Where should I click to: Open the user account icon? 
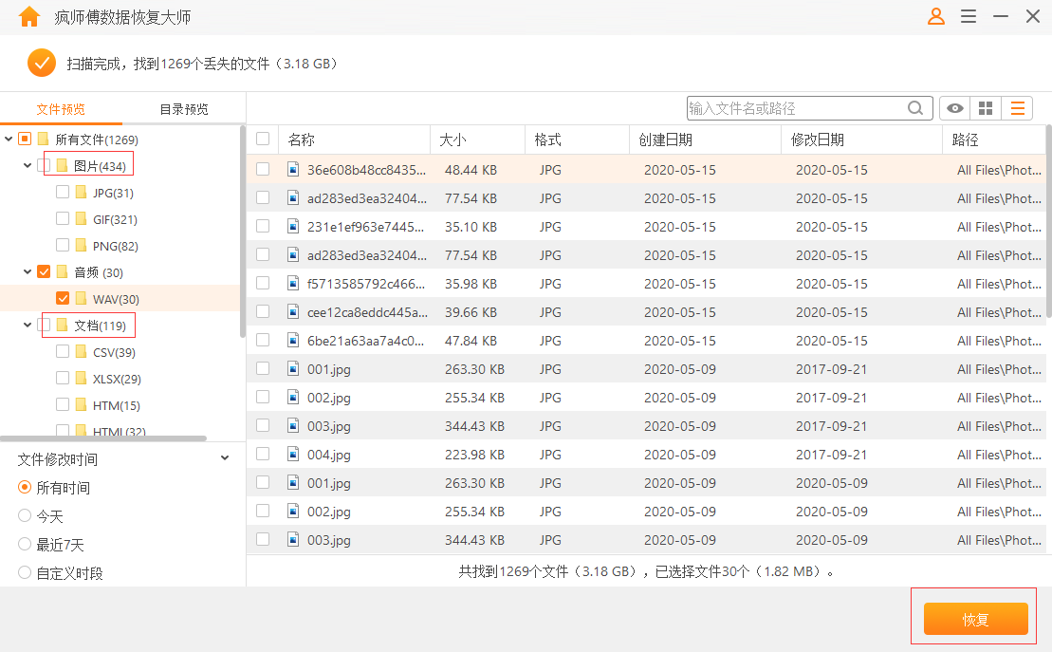point(935,16)
